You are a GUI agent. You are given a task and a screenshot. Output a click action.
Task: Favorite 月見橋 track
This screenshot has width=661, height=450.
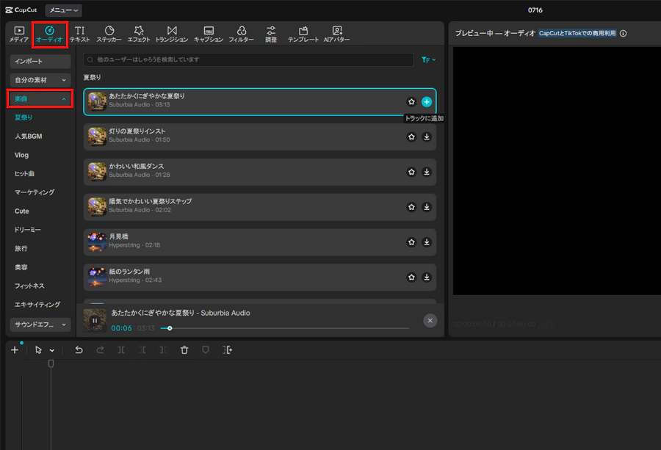(411, 242)
